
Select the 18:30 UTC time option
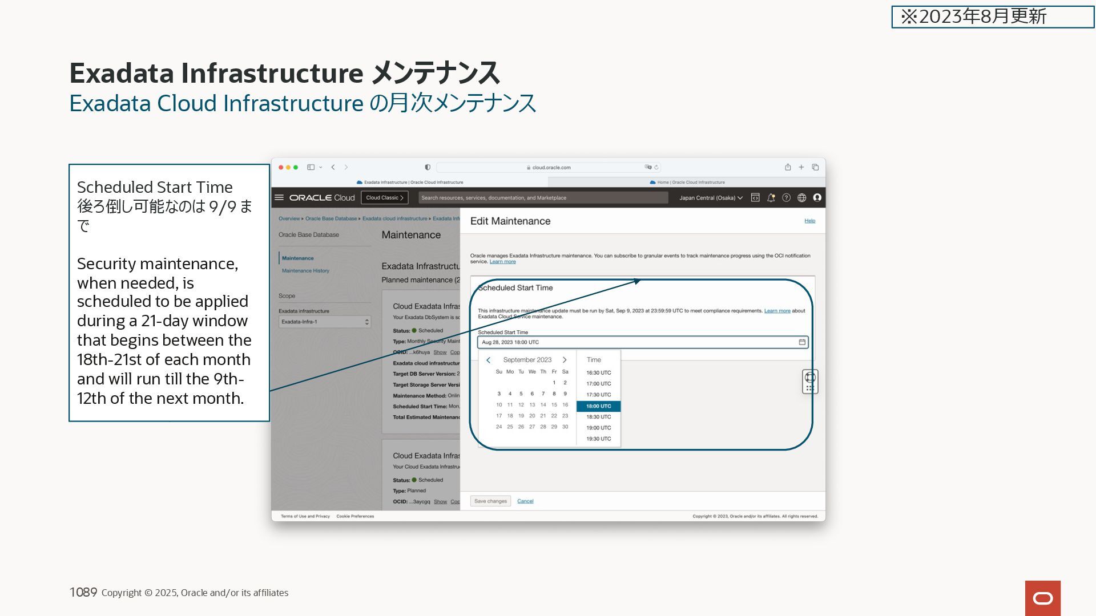coord(598,417)
